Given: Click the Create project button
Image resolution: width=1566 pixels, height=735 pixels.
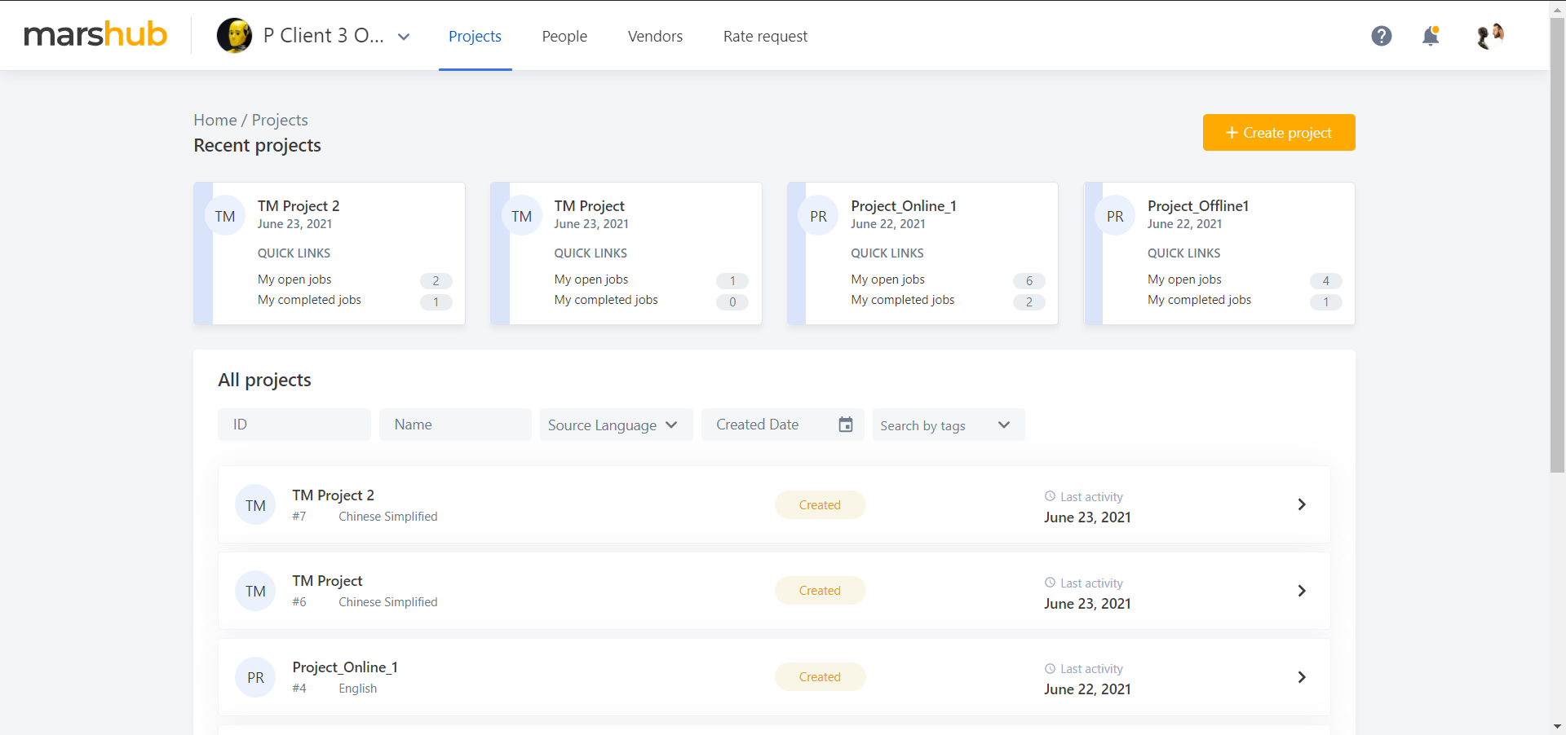Looking at the screenshot, I should click(1278, 132).
